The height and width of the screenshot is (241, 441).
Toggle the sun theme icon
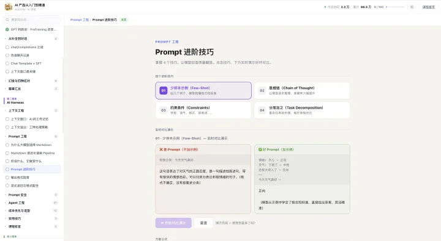pyautogui.click(x=412, y=7)
